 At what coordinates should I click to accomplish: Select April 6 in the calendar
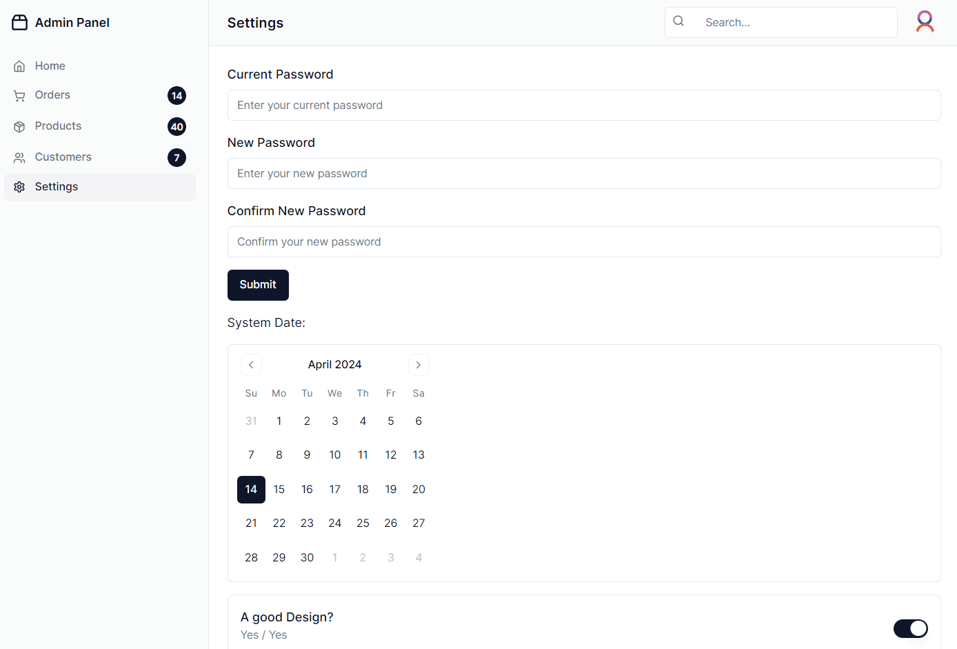pyautogui.click(x=419, y=421)
